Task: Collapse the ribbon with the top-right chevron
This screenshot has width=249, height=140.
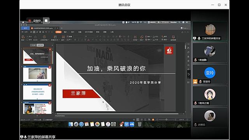Action: pos(188,32)
